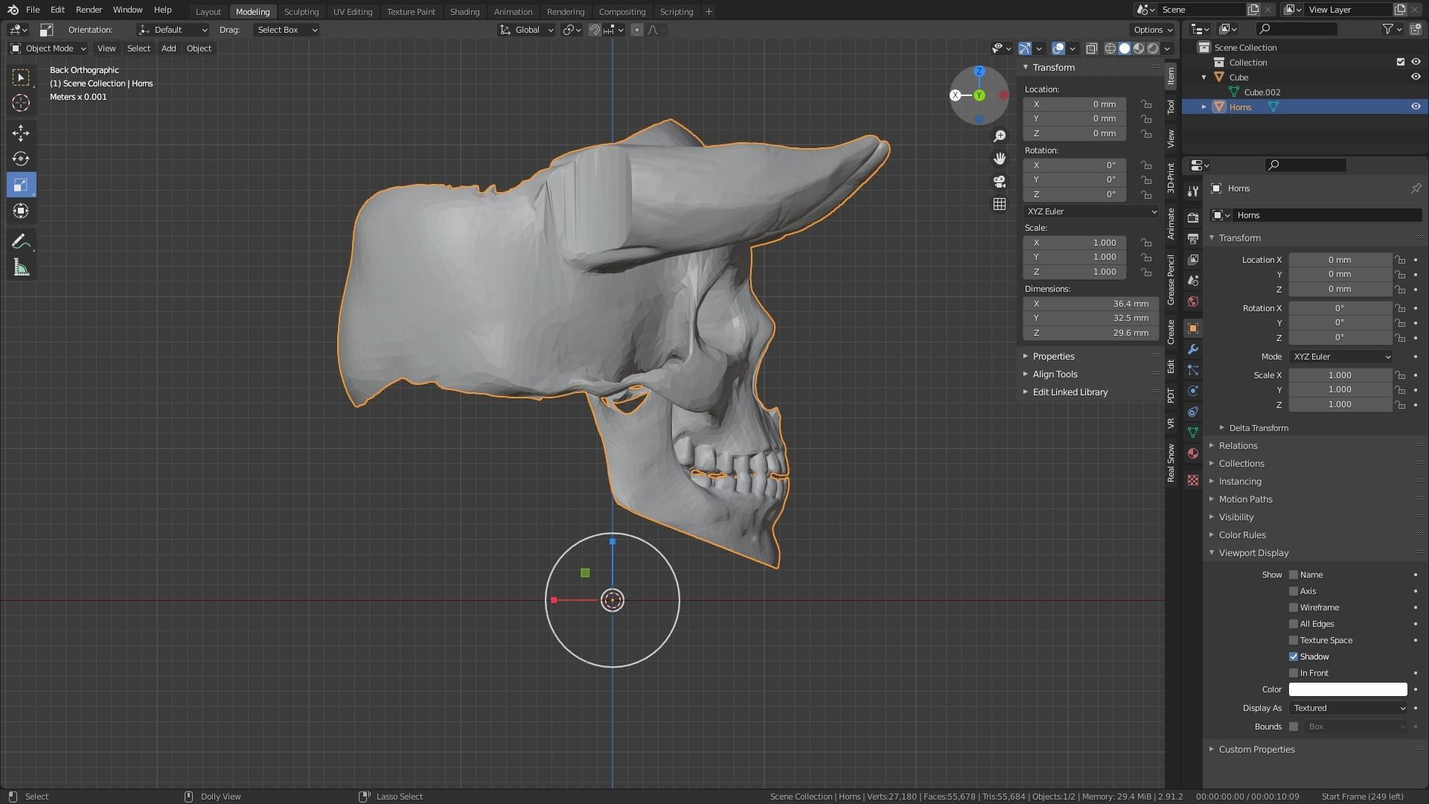This screenshot has height=804, width=1429.
Task: Click the Z axis on navigation gizmo
Action: (979, 71)
